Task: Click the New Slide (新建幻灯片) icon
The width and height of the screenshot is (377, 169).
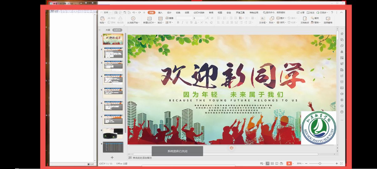Action: tap(148, 19)
